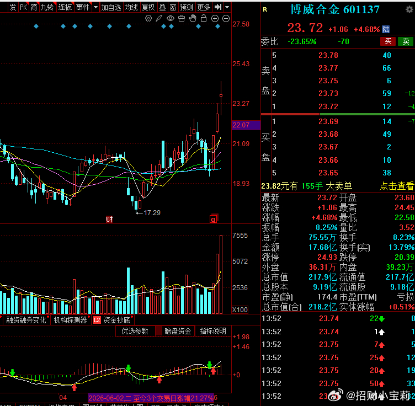Click the L2 badge icon
The image size is (415, 406).
pos(97,320)
